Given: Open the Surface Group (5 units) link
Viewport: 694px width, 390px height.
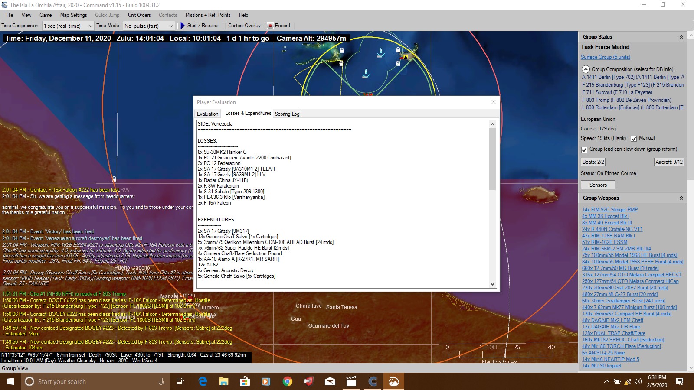Looking at the screenshot, I should (x=606, y=57).
